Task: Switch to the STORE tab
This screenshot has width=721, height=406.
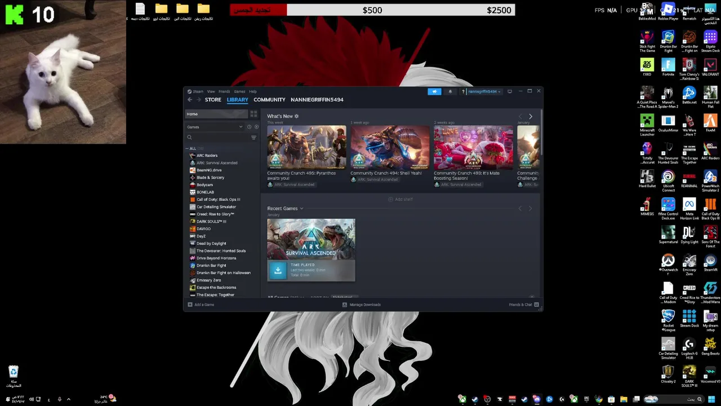Action: [213, 100]
